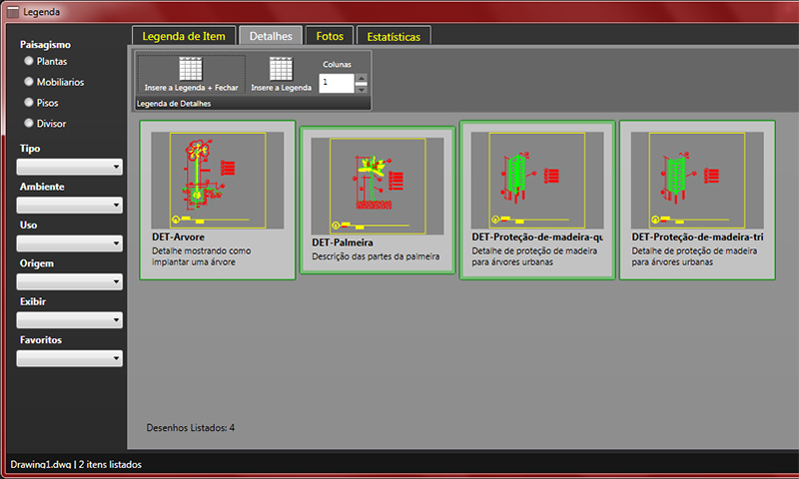Click the Colunas number input field
The height and width of the screenshot is (479, 799).
[337, 84]
